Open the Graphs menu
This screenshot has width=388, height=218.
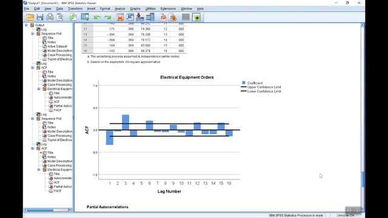[x=135, y=8]
